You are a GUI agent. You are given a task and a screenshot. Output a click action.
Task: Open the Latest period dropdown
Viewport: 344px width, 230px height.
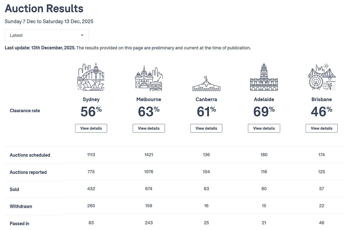[47, 35]
